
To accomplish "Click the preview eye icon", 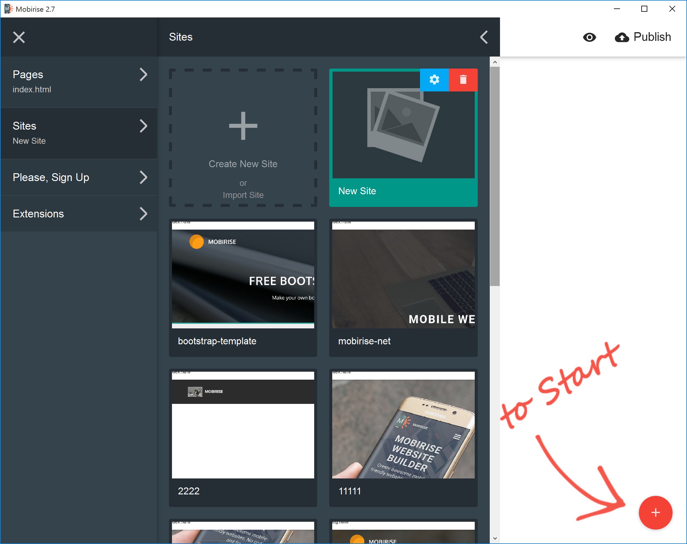I will click(x=589, y=37).
